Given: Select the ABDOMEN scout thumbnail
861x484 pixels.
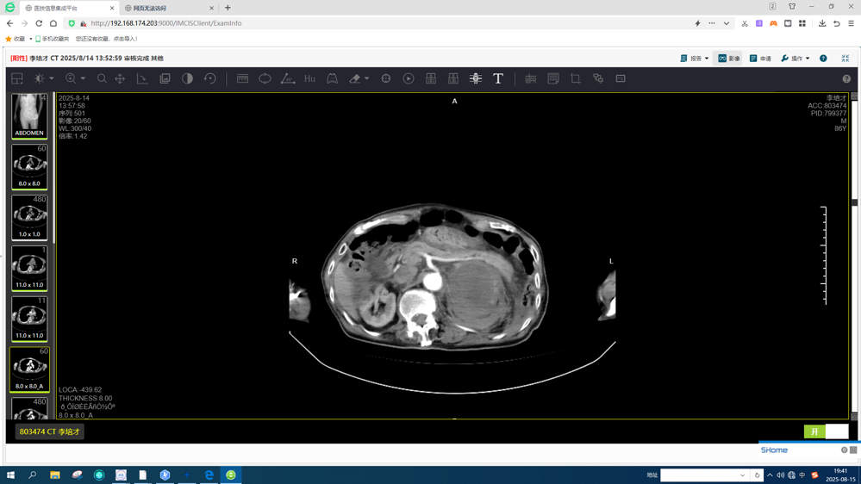Looking at the screenshot, I should tap(29, 116).
